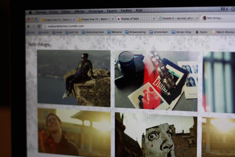Open the photo of man sitting on cliff

pos(73,78)
